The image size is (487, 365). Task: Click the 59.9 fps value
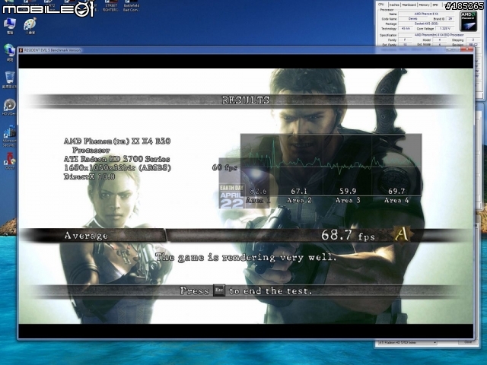348,191
